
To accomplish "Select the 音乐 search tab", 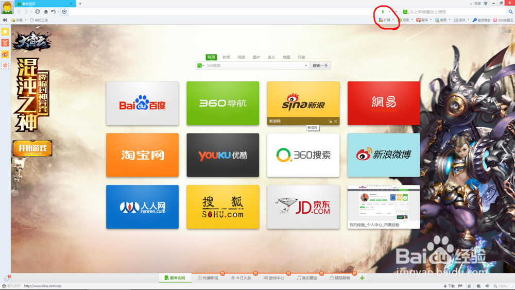I will click(x=271, y=57).
